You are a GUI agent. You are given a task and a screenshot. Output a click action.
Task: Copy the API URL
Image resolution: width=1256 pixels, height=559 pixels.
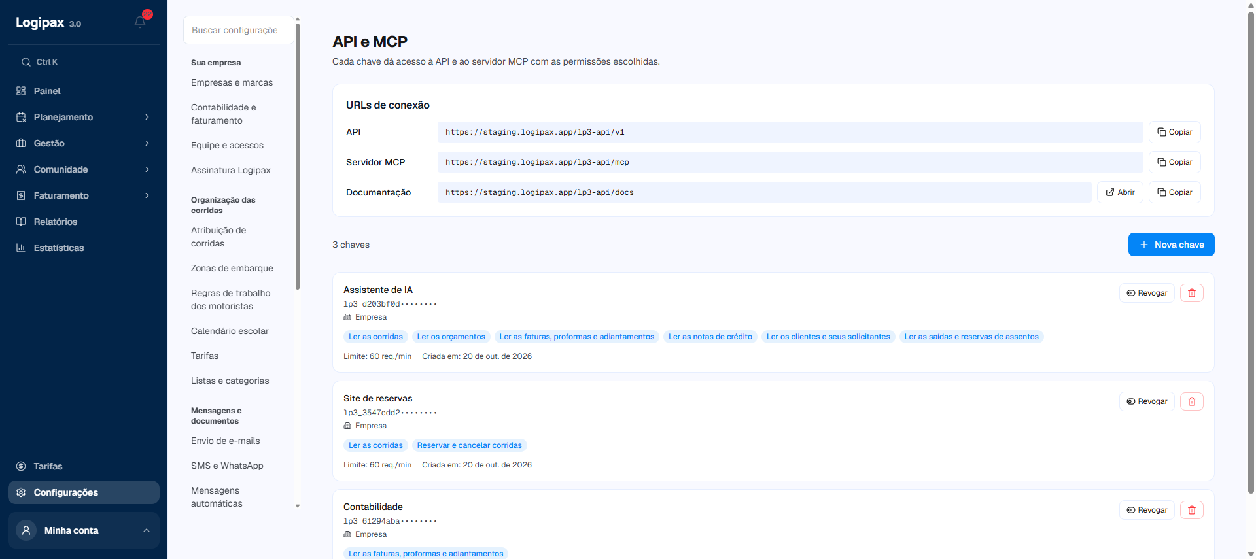(1174, 132)
